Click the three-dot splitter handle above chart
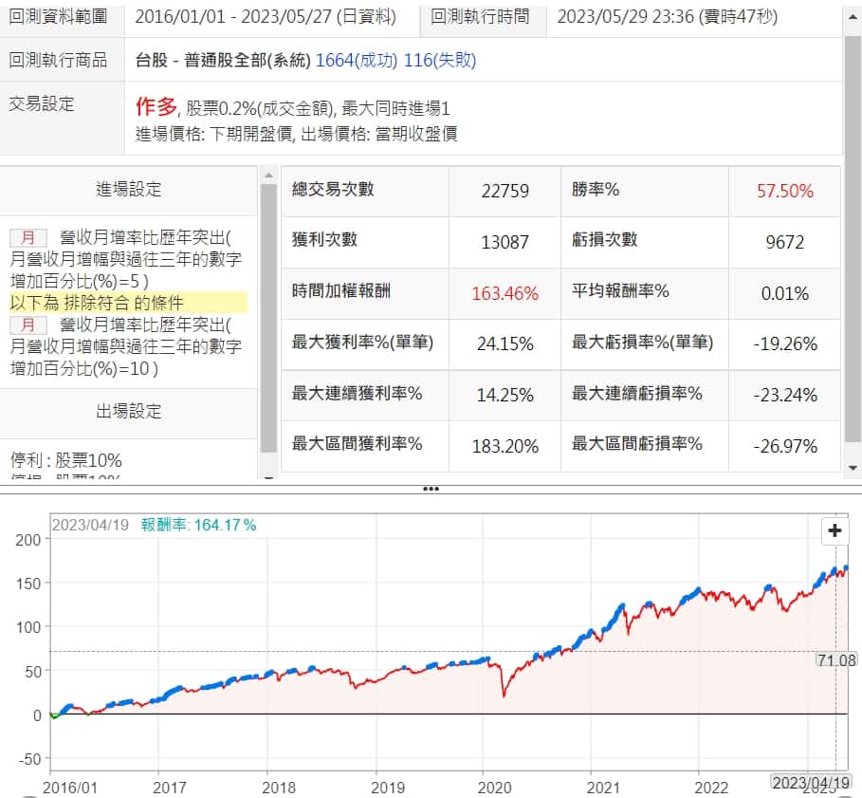This screenshot has width=862, height=798. [431, 489]
